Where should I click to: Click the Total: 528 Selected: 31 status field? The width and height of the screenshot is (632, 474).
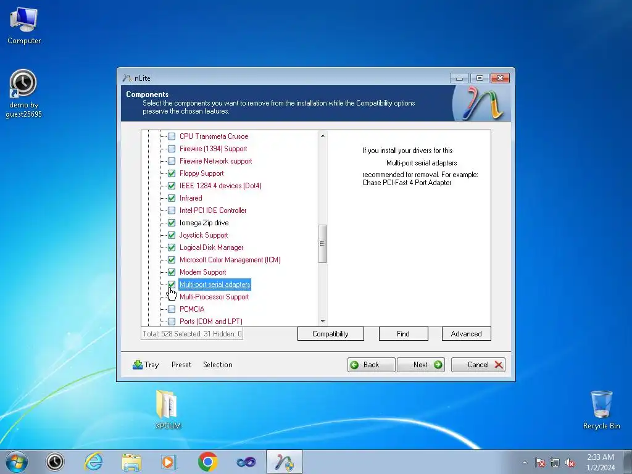coord(192,334)
